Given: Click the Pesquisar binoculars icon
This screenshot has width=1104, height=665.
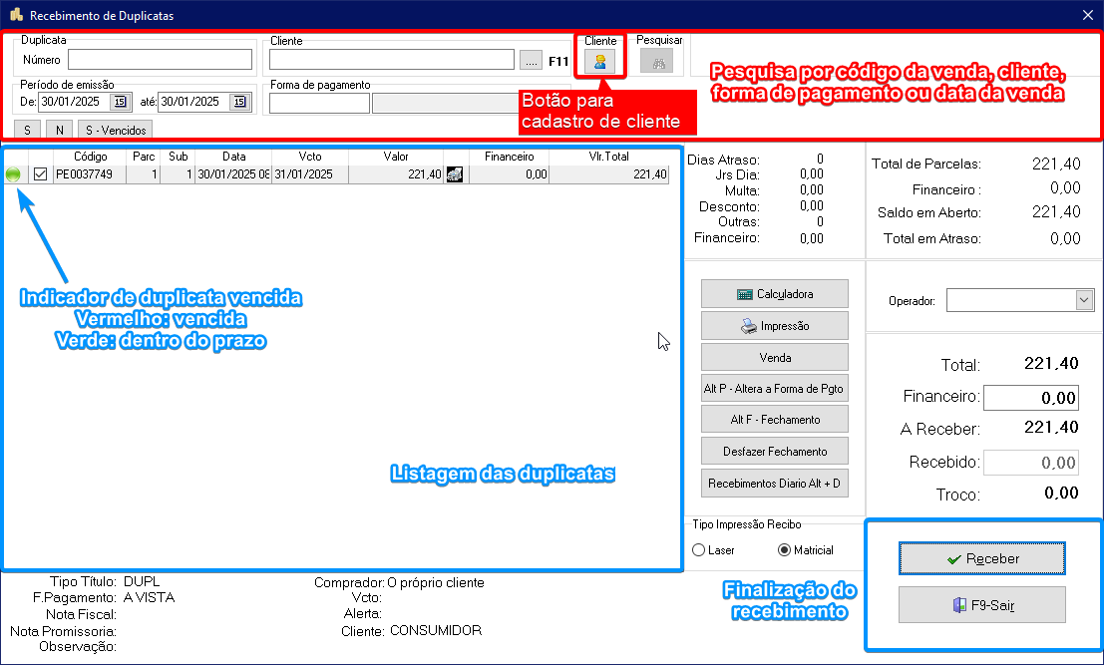Looking at the screenshot, I should [658, 62].
